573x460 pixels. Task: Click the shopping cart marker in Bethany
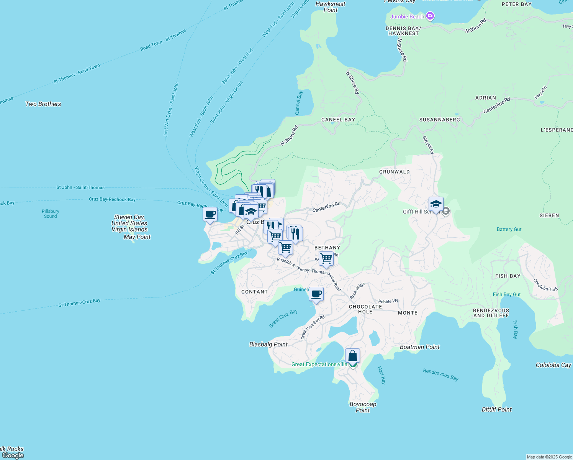pos(326,259)
